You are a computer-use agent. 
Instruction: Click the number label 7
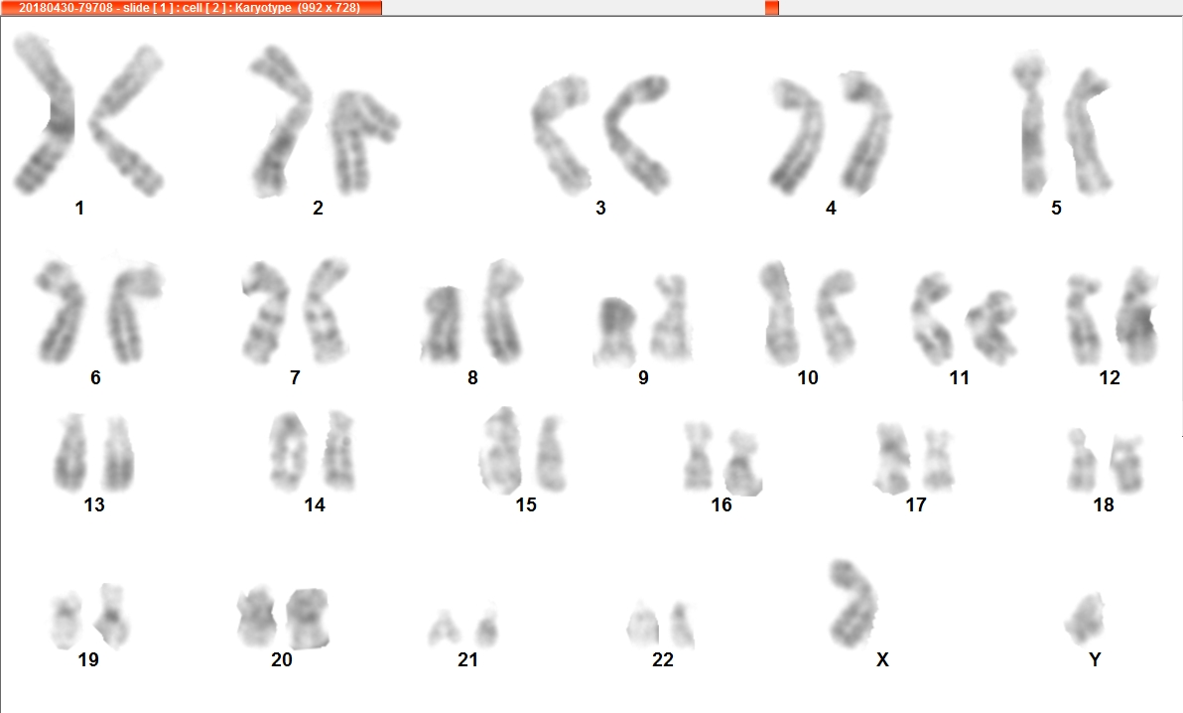(295, 377)
